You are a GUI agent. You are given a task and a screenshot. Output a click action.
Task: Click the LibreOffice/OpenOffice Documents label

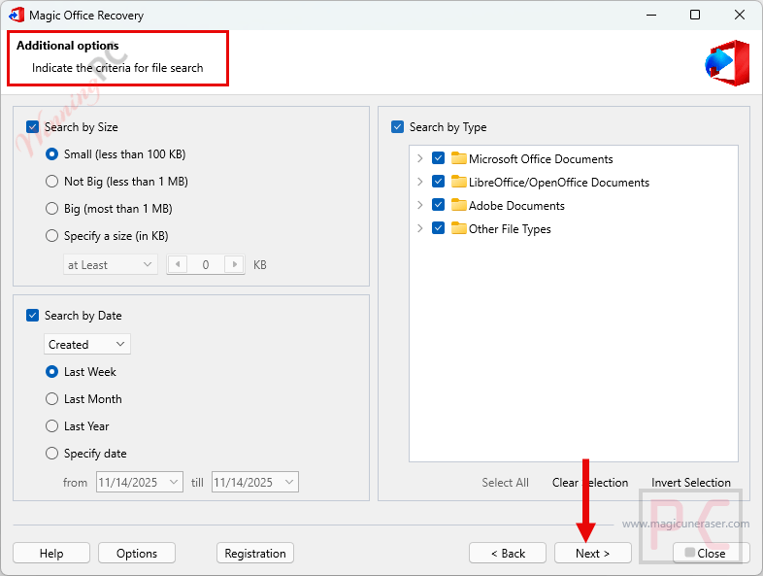559,182
